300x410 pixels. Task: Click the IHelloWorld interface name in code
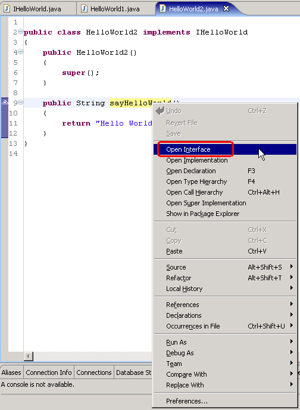pos(221,32)
